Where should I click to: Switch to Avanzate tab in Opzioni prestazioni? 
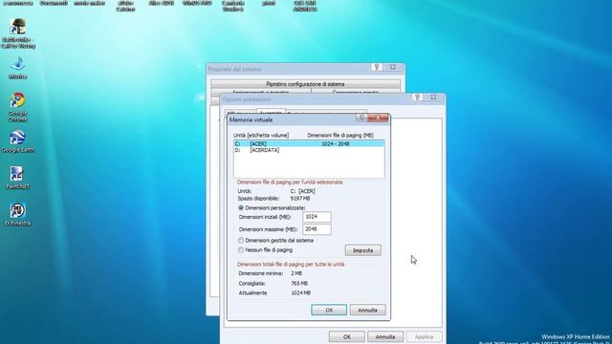pos(271,112)
